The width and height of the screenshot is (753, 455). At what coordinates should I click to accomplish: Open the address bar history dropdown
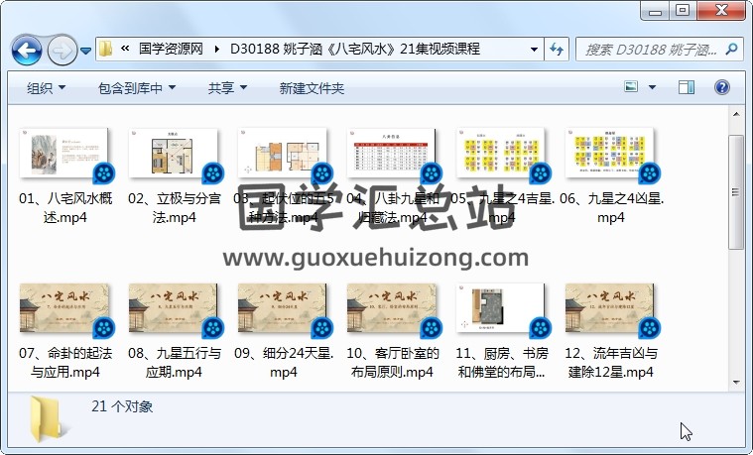(534, 49)
